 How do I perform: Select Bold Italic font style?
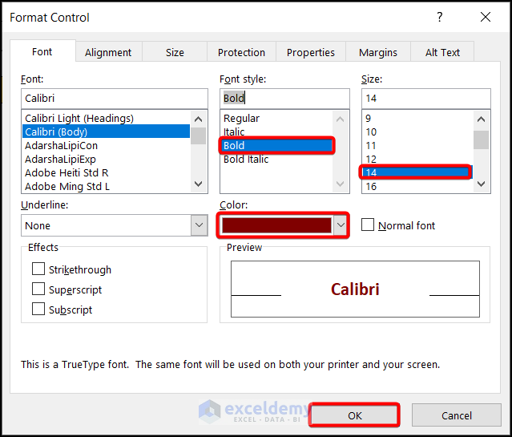point(247,159)
